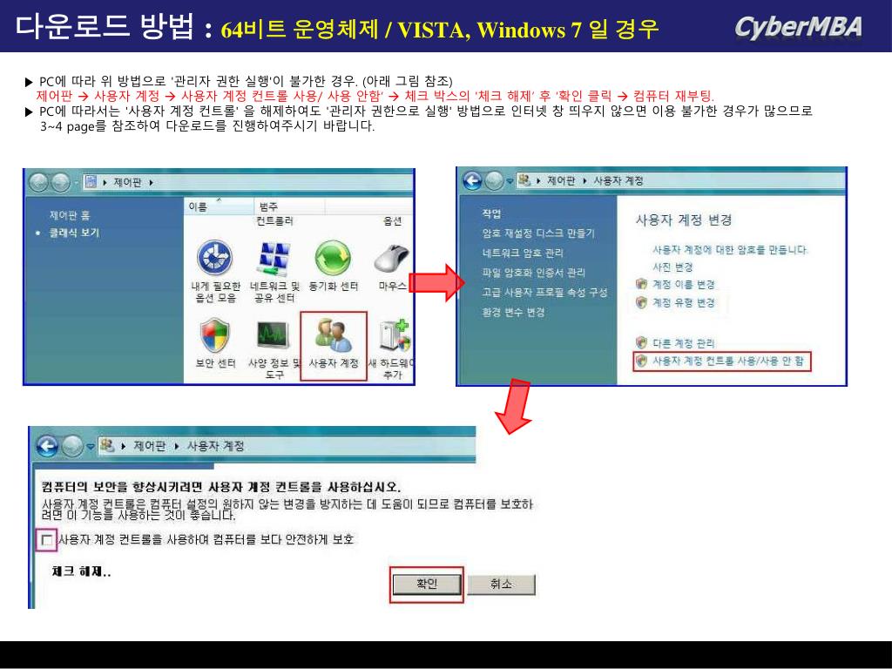This screenshot has height=669, width=892.
Task: Click 사용자 계정 변경 heading text
Action: (683, 220)
